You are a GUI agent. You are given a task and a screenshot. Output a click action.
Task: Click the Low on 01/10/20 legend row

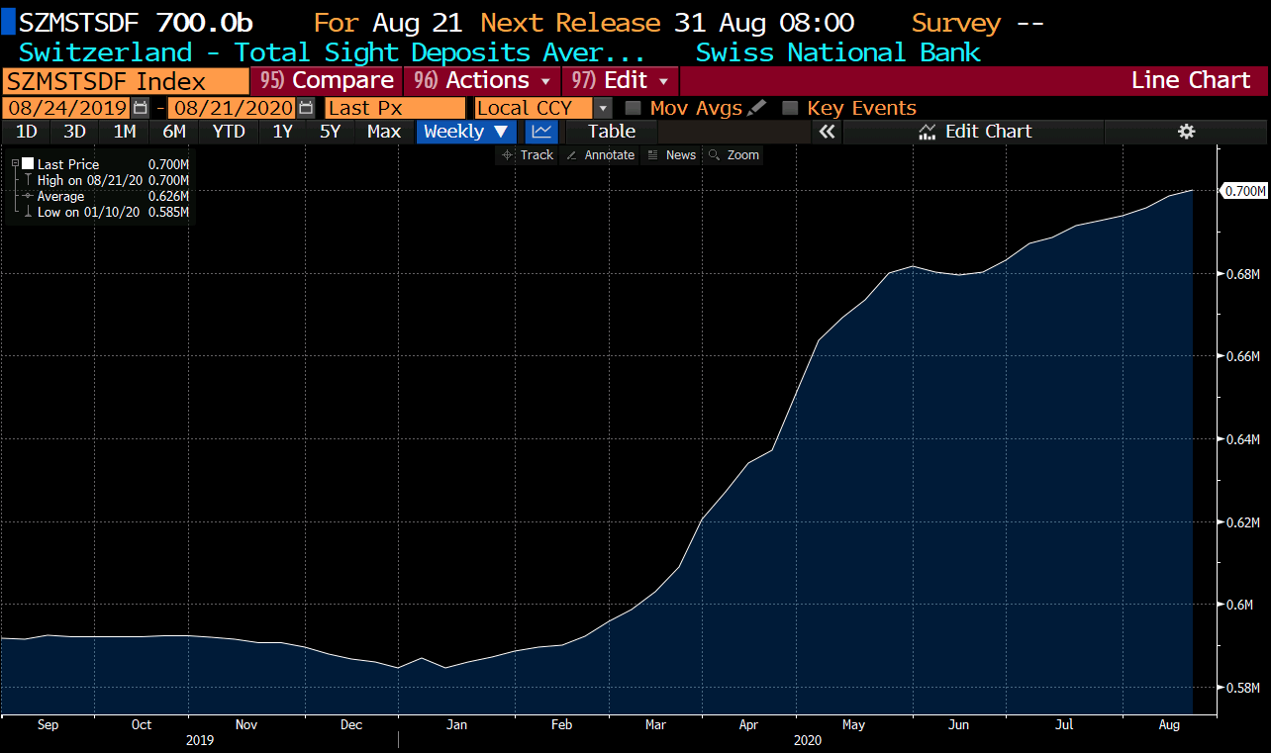[x=106, y=212]
